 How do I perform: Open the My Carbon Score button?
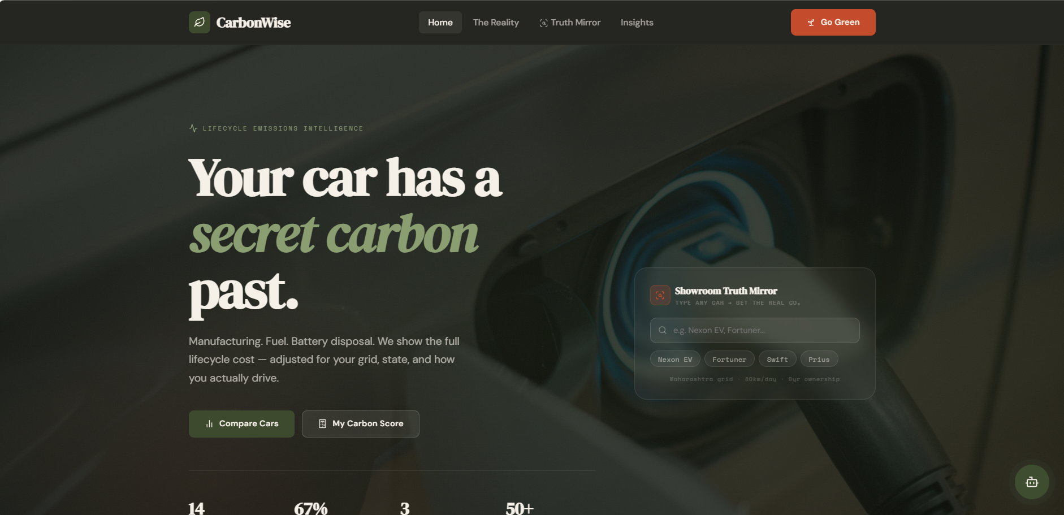coord(361,424)
